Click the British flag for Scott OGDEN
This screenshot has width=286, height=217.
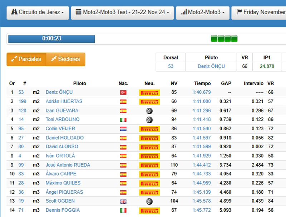point(123,201)
